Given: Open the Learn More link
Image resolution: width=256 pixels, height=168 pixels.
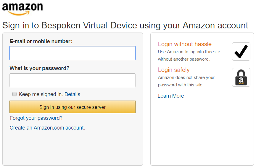Looking at the screenshot, I should [x=171, y=96].
